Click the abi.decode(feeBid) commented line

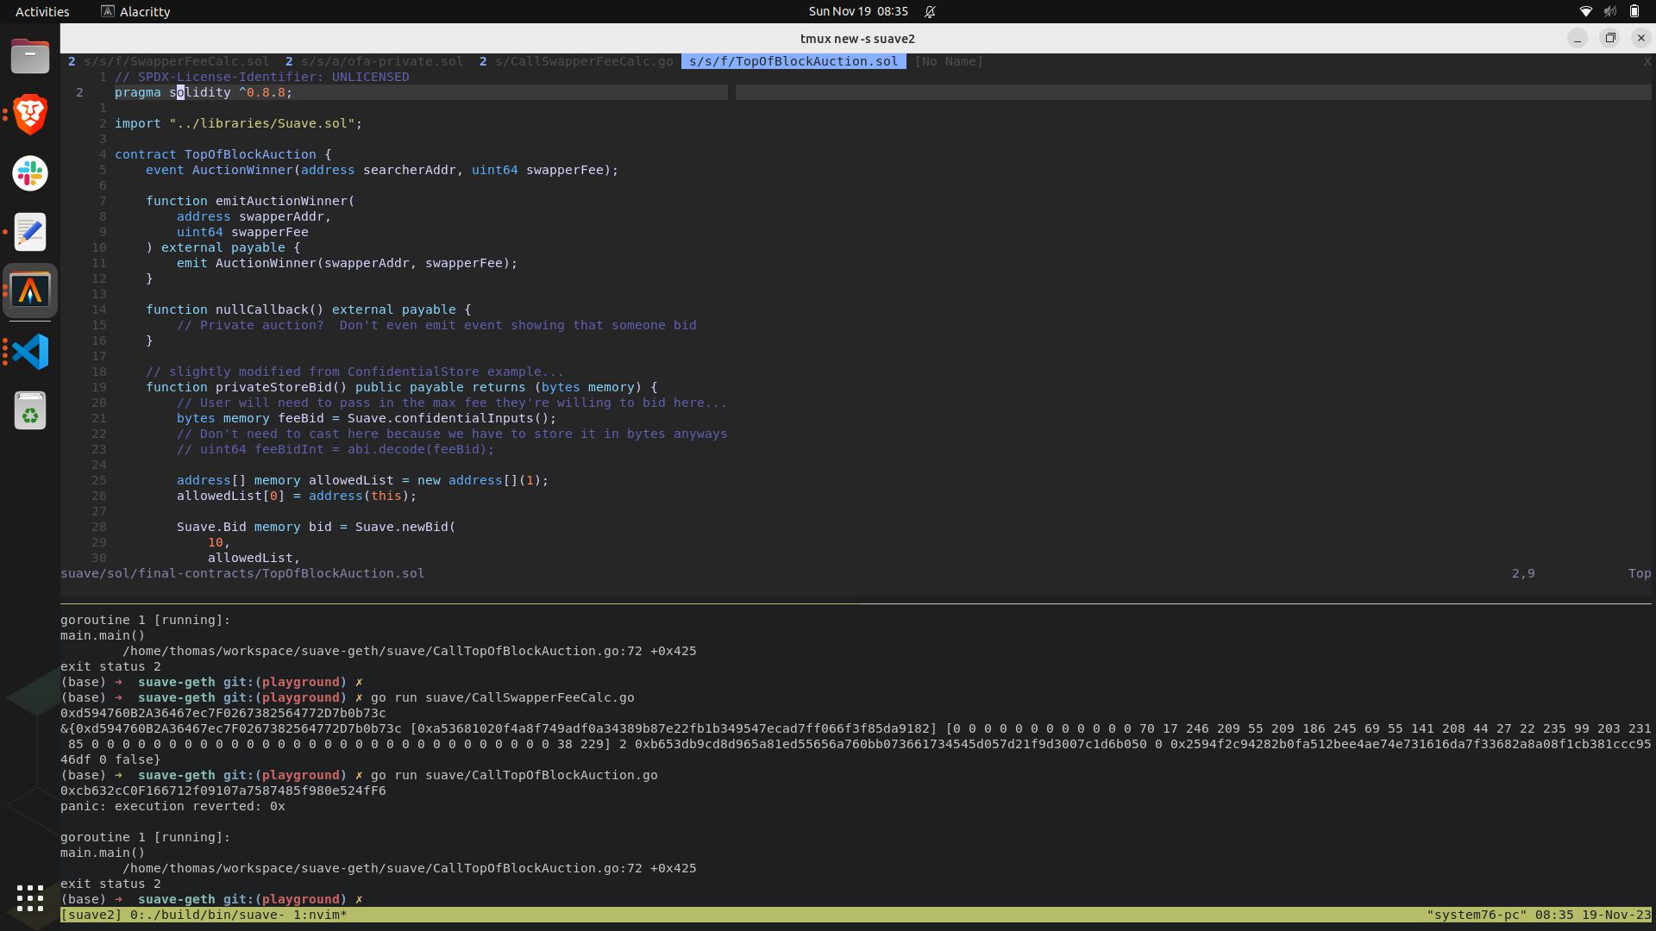pyautogui.click(x=336, y=449)
